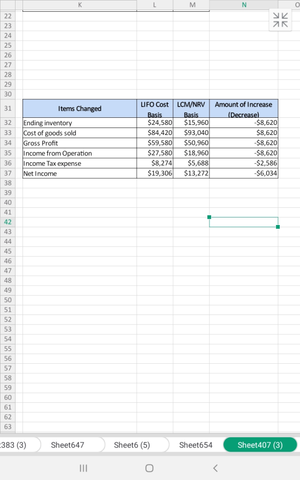
Task: Select the $18,960 cell
Action: 191,153
